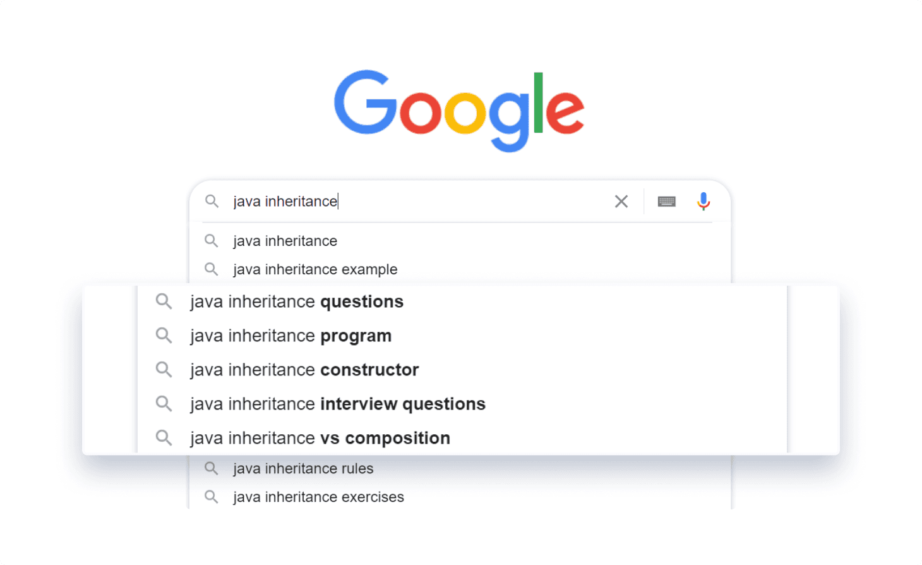Select suggestion 'java inheritance example'
The height and width of the screenshot is (565, 922).
pos(315,269)
